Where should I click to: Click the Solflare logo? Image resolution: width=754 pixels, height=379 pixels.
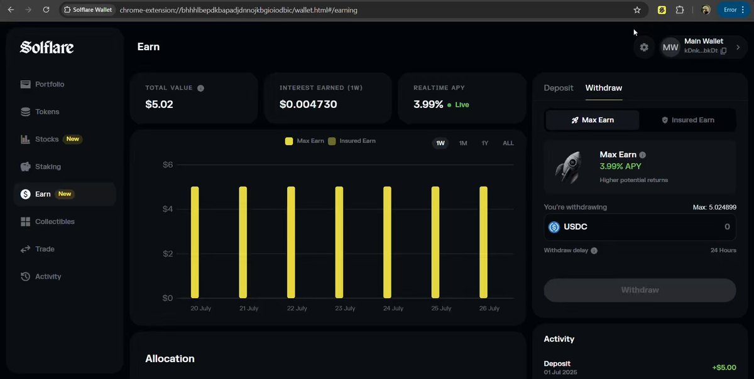tap(47, 47)
